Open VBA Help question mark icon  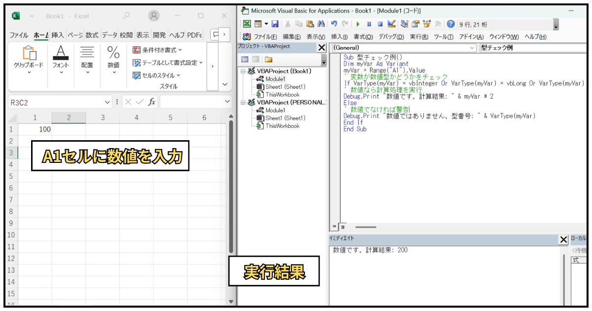click(450, 24)
